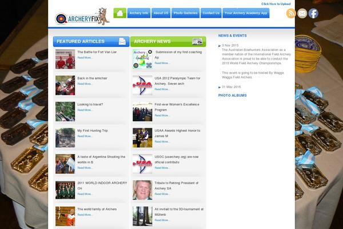Click USAA Awards Highest Honor thumbnail
343x229 pixels.
coord(142,137)
